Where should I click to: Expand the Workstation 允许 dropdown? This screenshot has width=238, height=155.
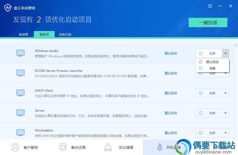226,133
